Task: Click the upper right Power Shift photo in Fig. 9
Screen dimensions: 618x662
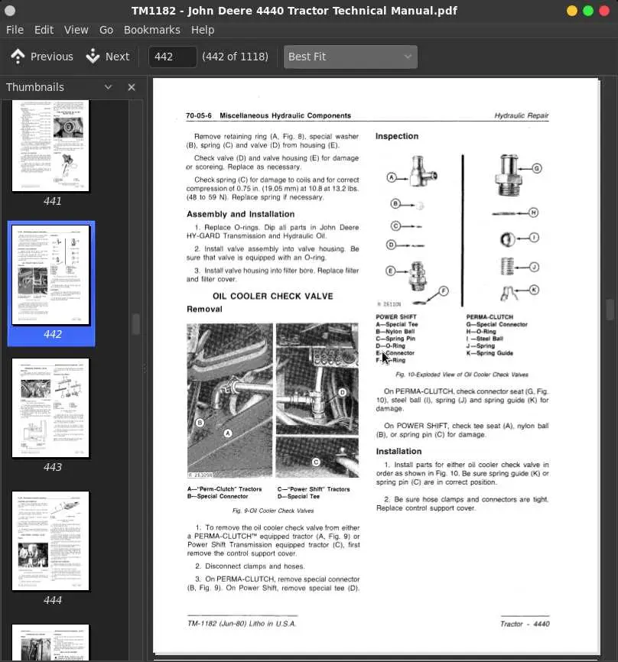Action: click(317, 378)
